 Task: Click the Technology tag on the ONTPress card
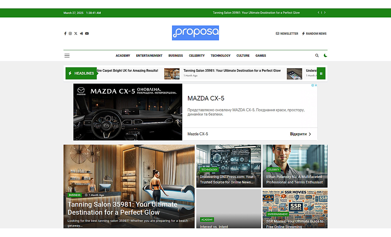(x=209, y=170)
